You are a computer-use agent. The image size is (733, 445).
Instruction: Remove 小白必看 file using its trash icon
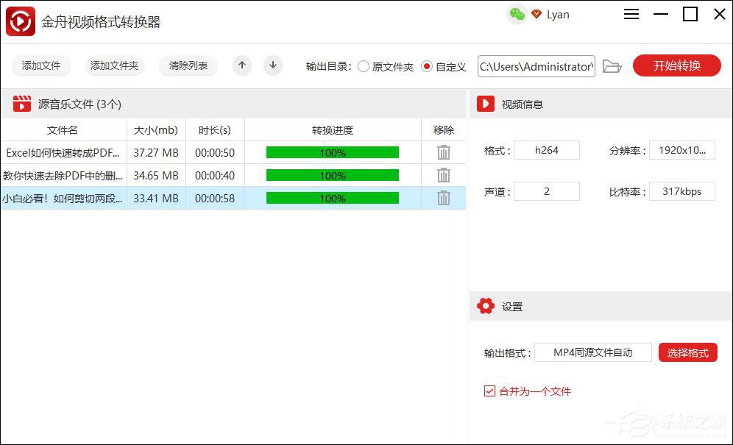point(443,198)
